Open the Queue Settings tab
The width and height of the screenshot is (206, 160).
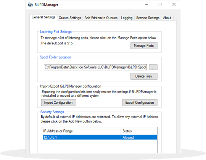70,18
